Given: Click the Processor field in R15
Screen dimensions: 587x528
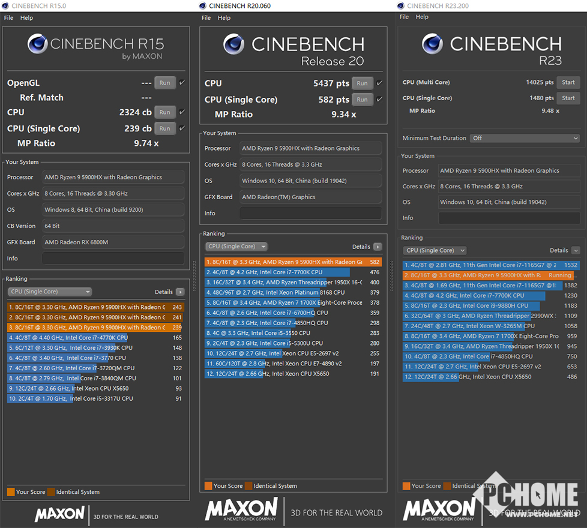Looking at the screenshot, I should [113, 177].
